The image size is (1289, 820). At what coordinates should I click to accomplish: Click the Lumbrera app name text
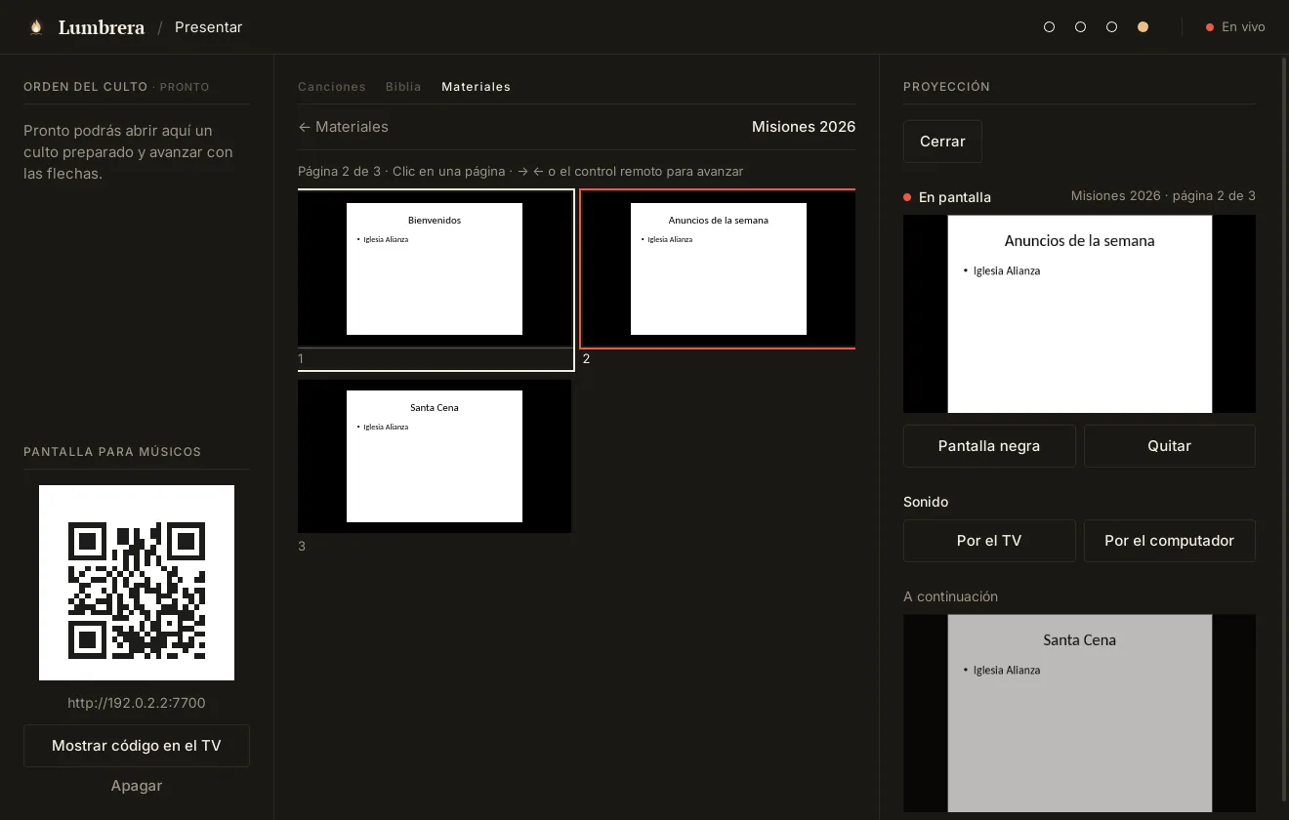click(102, 27)
